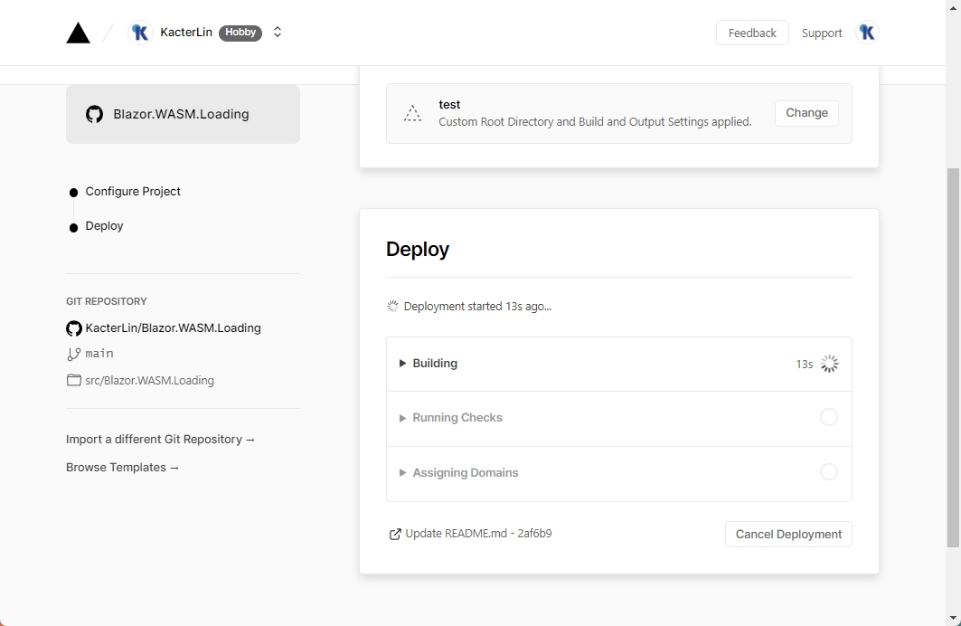Click the Running Checks status circle
This screenshot has width=961, height=626.
pyautogui.click(x=828, y=417)
